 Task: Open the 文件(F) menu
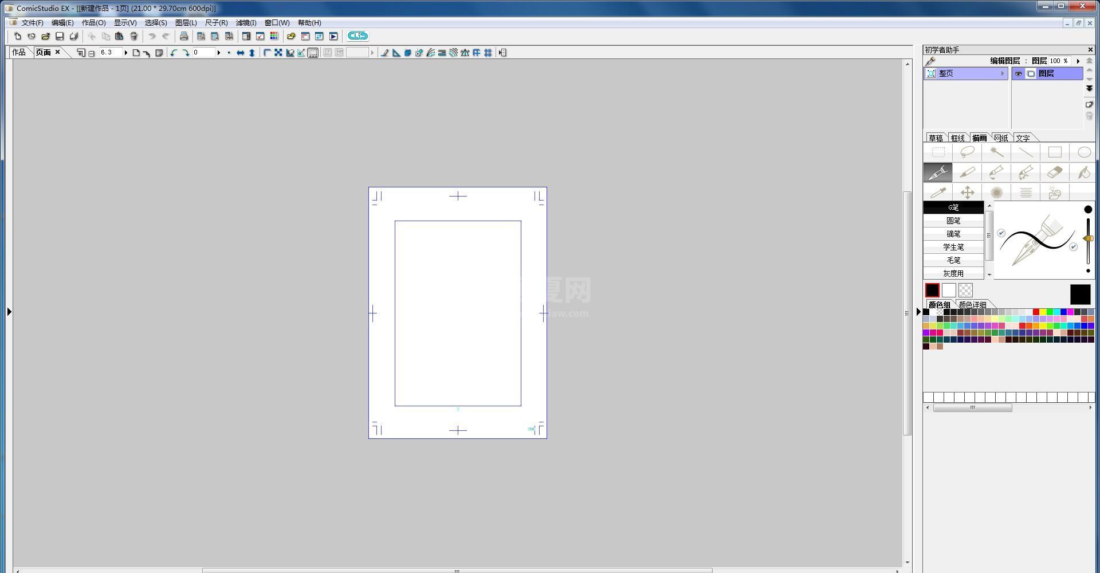[32, 23]
